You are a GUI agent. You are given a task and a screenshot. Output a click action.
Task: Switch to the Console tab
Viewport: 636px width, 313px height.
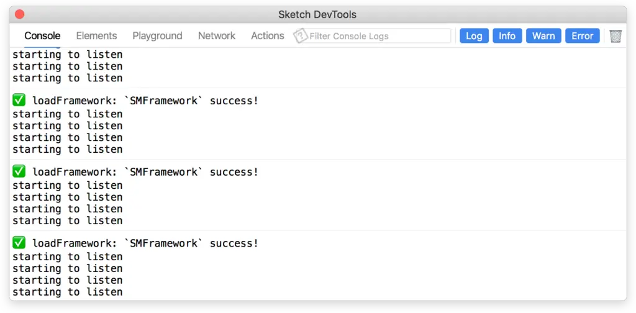coord(42,36)
